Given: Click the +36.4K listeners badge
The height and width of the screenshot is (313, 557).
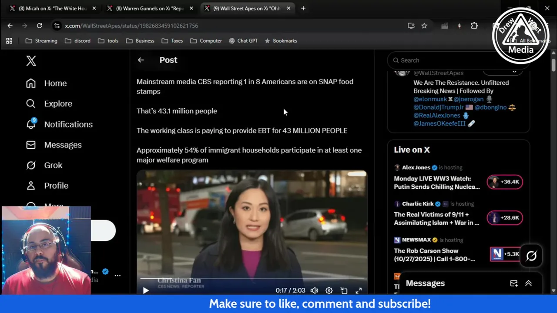Looking at the screenshot, I should tap(505, 182).
